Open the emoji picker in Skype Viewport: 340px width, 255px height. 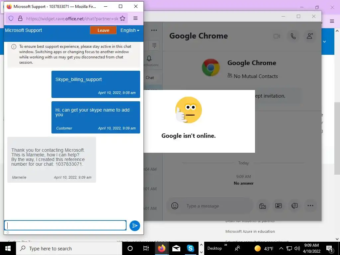pyautogui.click(x=175, y=206)
